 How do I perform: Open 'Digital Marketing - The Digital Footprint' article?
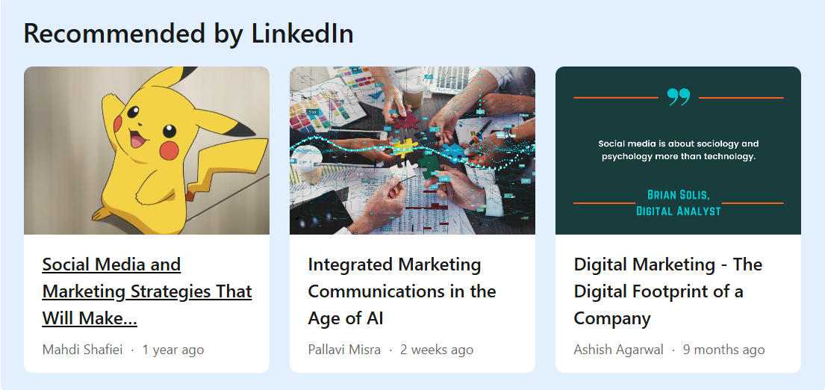point(667,291)
